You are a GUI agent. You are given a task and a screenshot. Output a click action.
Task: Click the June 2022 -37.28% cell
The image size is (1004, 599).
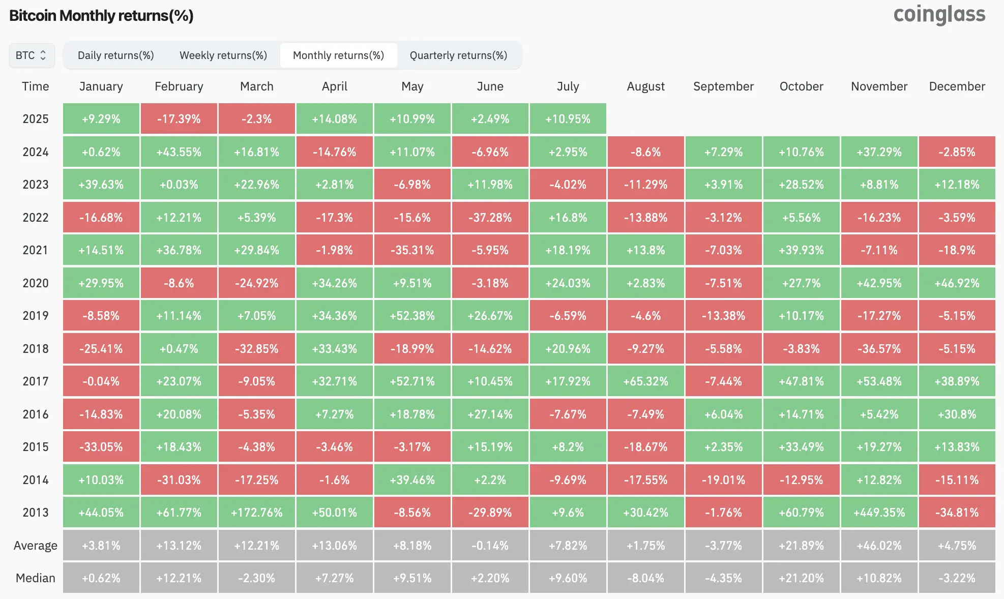tap(490, 218)
